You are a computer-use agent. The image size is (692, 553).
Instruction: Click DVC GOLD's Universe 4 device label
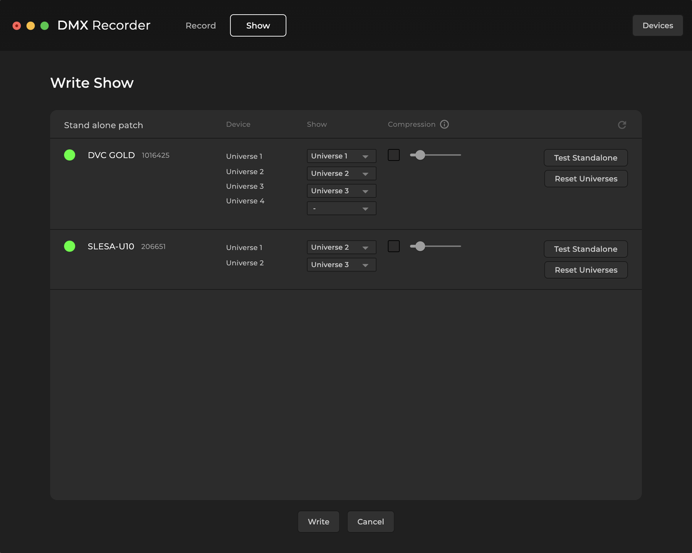pos(245,201)
